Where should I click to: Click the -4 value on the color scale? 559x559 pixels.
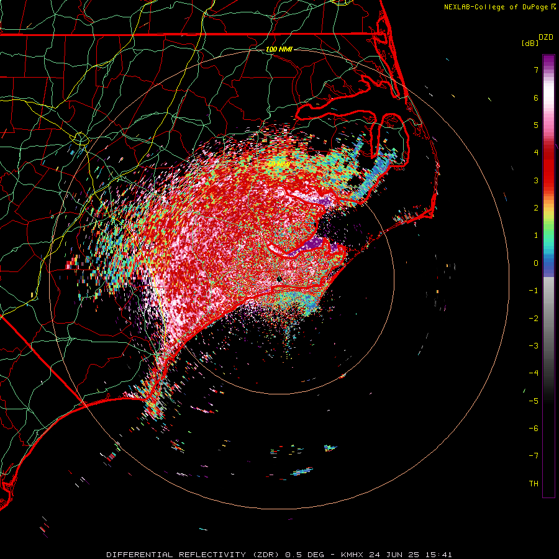pos(534,373)
